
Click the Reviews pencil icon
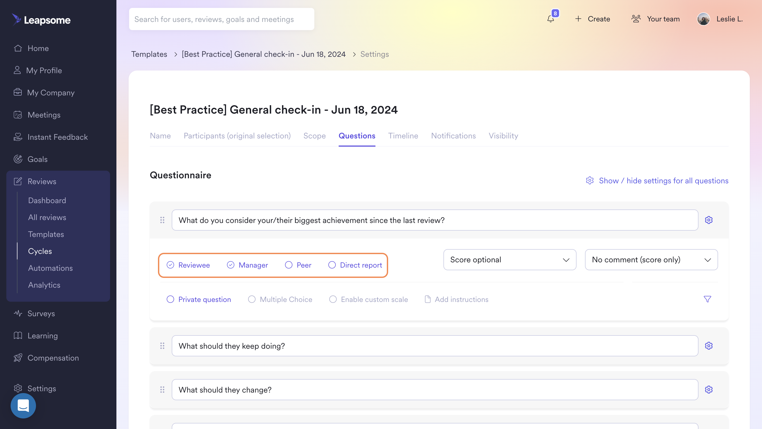click(x=18, y=181)
